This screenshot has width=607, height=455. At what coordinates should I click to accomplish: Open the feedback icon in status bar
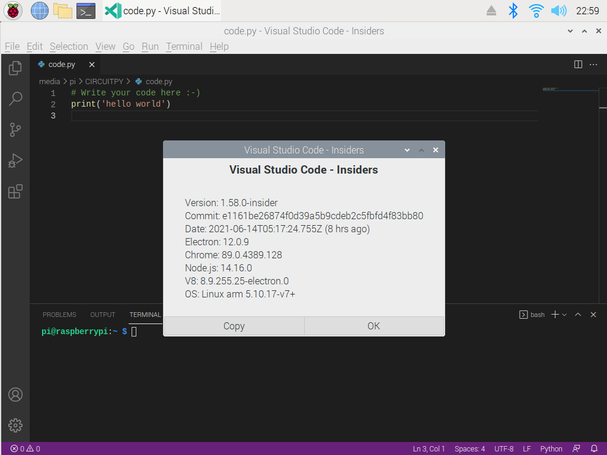pyautogui.click(x=576, y=449)
